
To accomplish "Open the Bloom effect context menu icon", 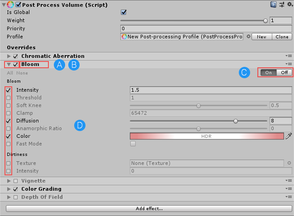I will 288,64.
